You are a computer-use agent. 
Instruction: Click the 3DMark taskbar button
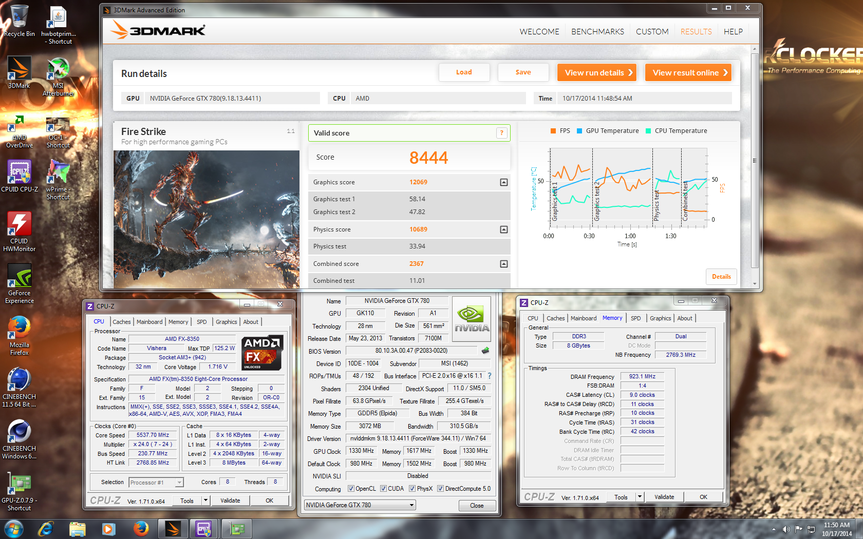(173, 529)
